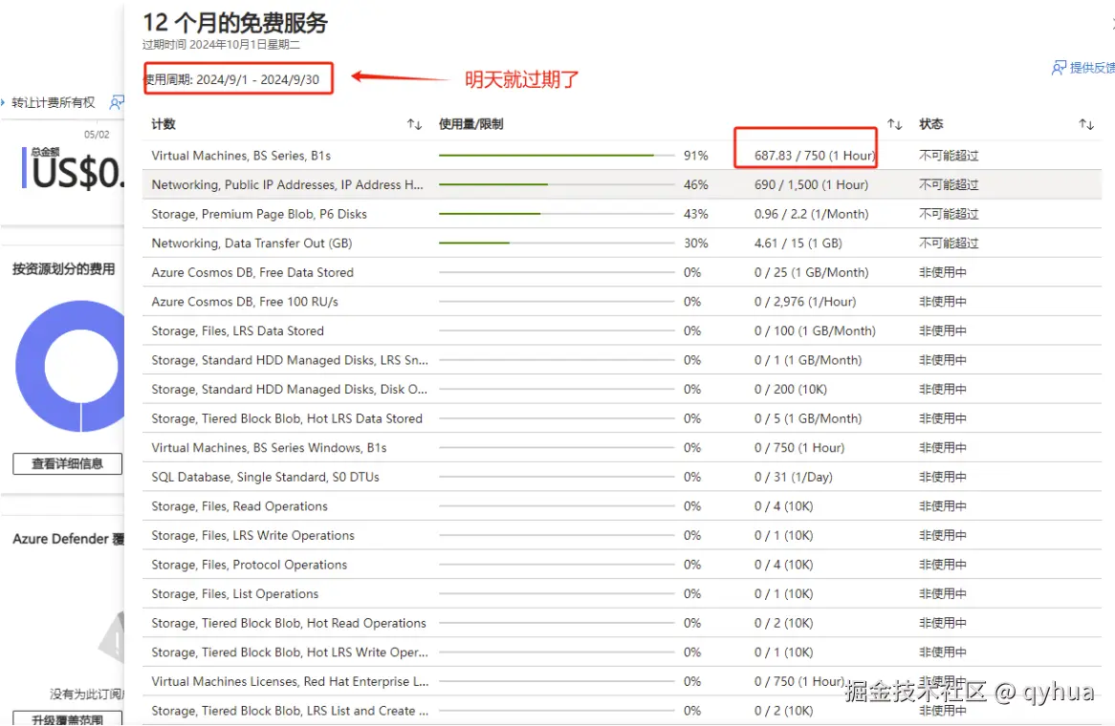
Task: Click the usage bar for Premium Page Blob
Action: click(x=557, y=213)
